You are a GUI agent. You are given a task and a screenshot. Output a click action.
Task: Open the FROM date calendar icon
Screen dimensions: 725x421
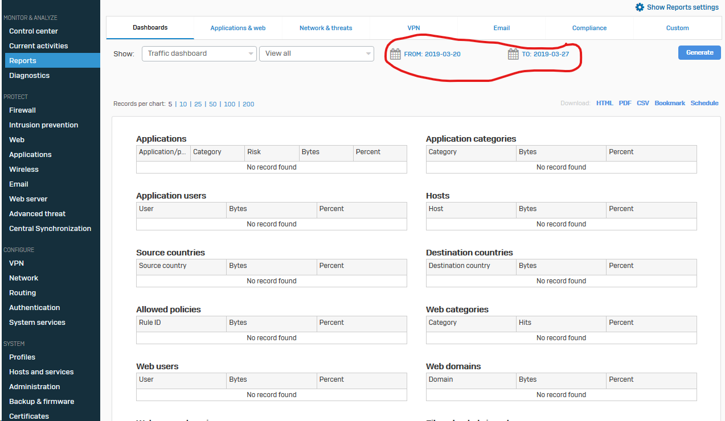pyautogui.click(x=395, y=54)
